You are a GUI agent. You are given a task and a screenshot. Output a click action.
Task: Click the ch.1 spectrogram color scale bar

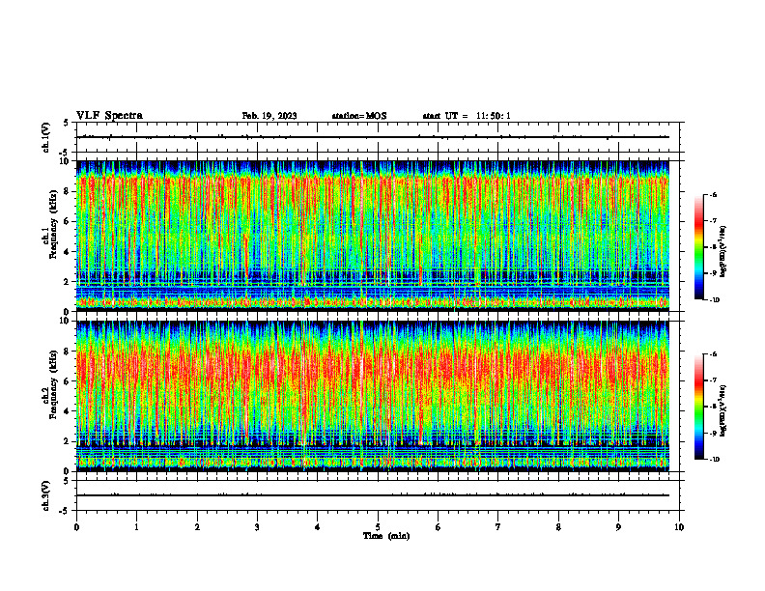pyautogui.click(x=698, y=247)
